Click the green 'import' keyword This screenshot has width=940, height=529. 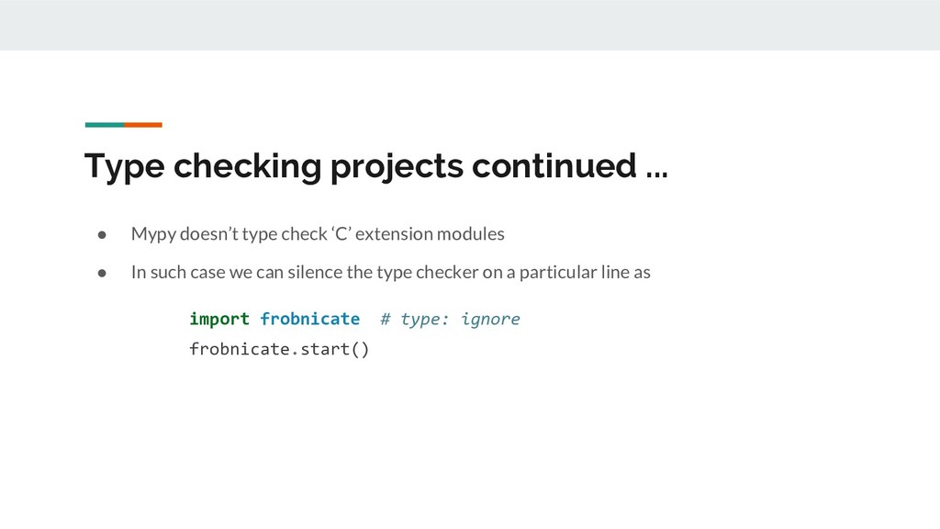[x=218, y=319]
